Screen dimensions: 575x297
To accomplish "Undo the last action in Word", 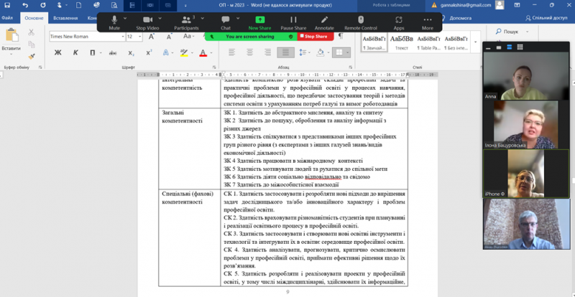I will pyautogui.click(x=25, y=5).
